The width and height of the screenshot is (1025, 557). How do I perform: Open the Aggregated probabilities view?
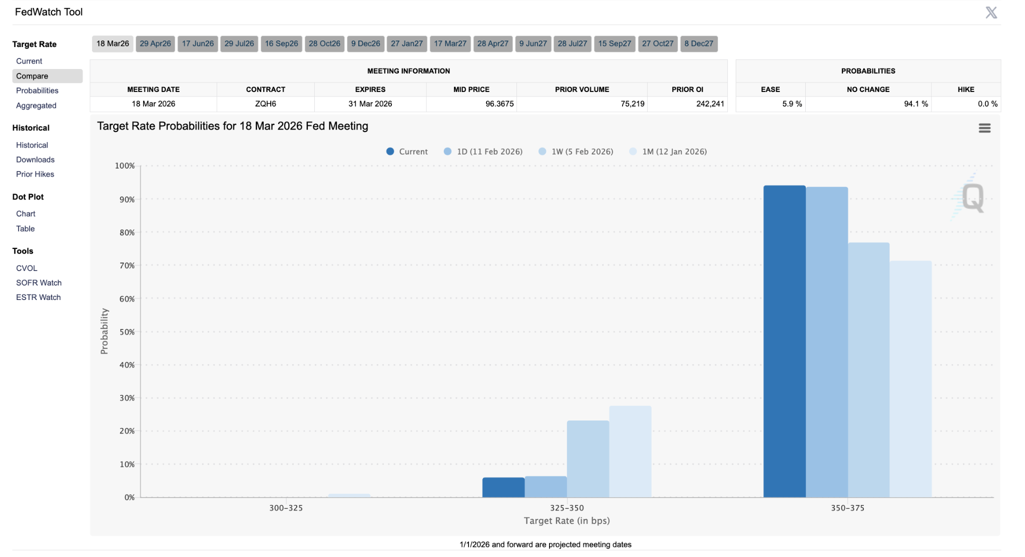click(x=36, y=105)
